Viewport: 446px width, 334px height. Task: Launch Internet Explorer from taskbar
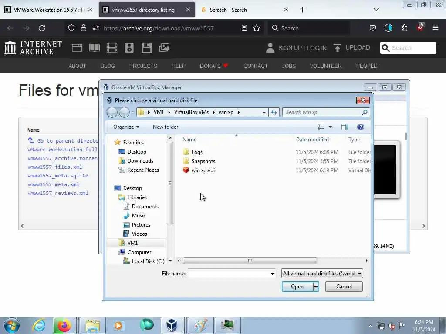[x=39, y=325]
